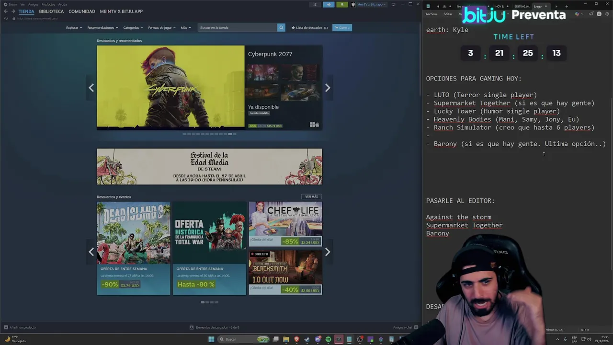Open Chef Life daily deal card
The height and width of the screenshot is (345, 613).
[x=285, y=224]
